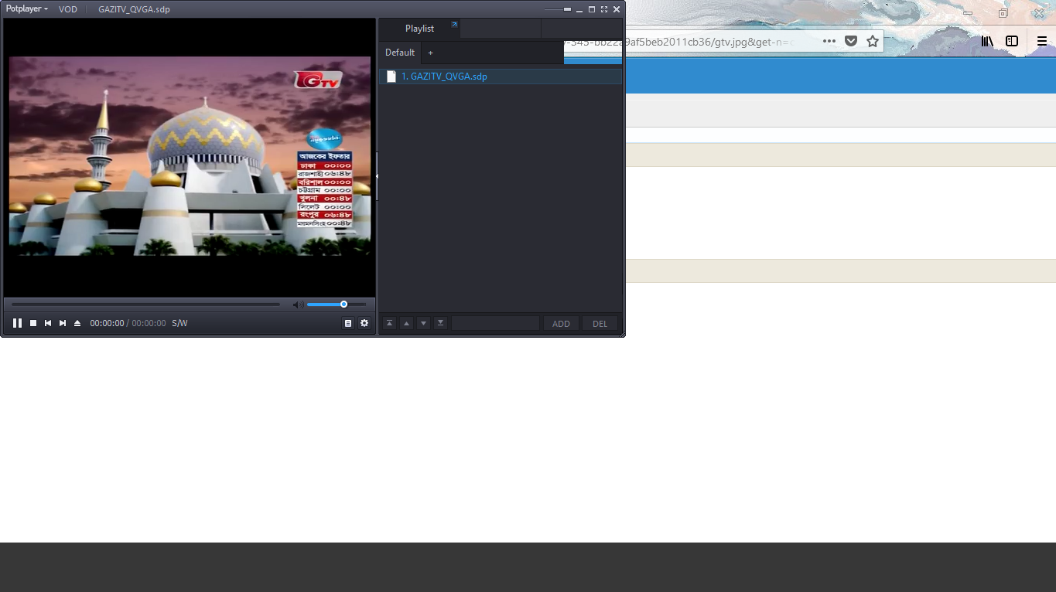Viewport: 1056px width, 592px height.
Task: Select GAZITV_QVGA.sdp in the playlist
Action: [x=444, y=77]
